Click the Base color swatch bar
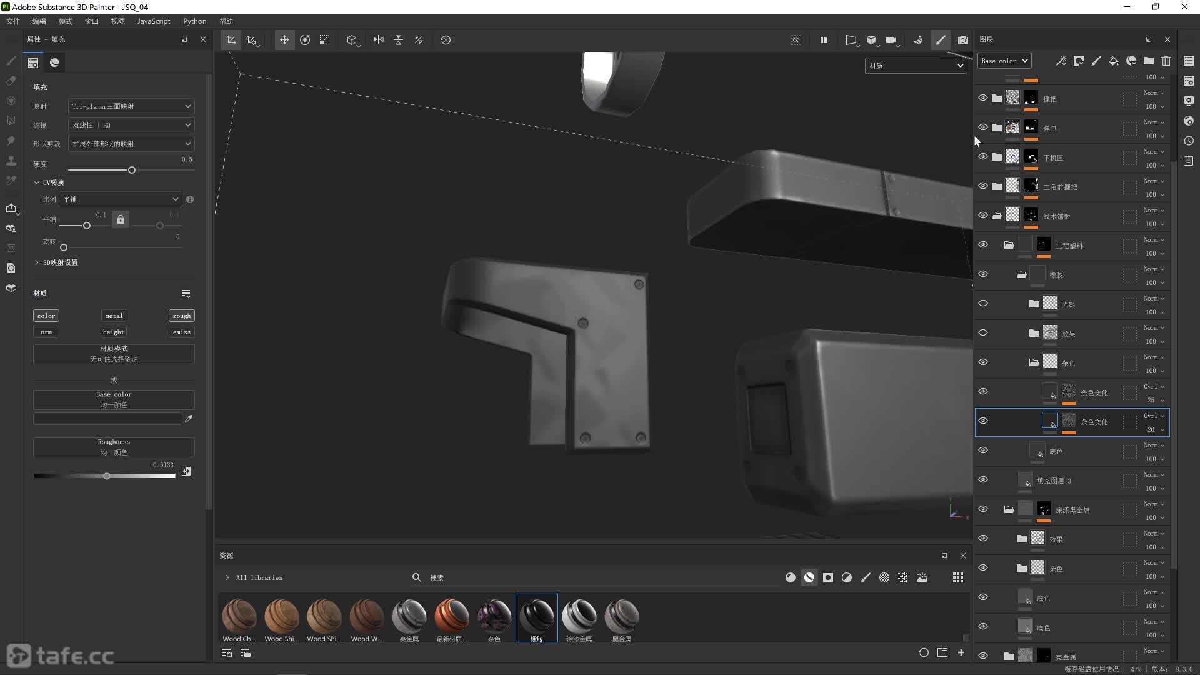1200x675 pixels. [x=107, y=419]
